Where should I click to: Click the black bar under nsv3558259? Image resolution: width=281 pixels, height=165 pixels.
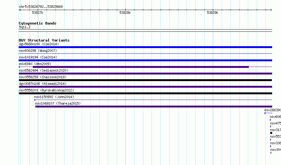(x=145, y=80)
